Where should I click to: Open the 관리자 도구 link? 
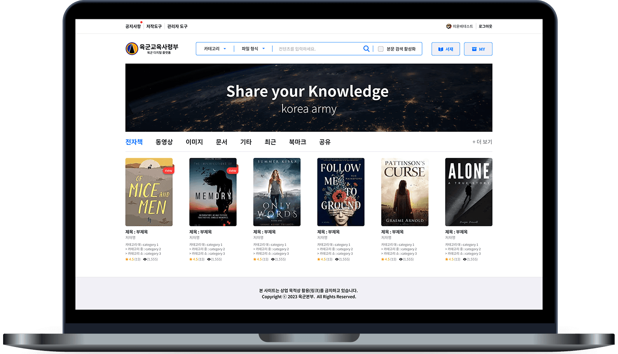point(177,26)
